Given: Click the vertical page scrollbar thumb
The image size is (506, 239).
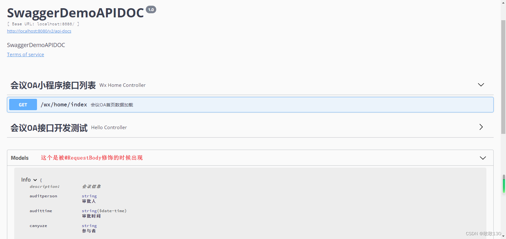Looking at the screenshot, I should click(x=503, y=77).
